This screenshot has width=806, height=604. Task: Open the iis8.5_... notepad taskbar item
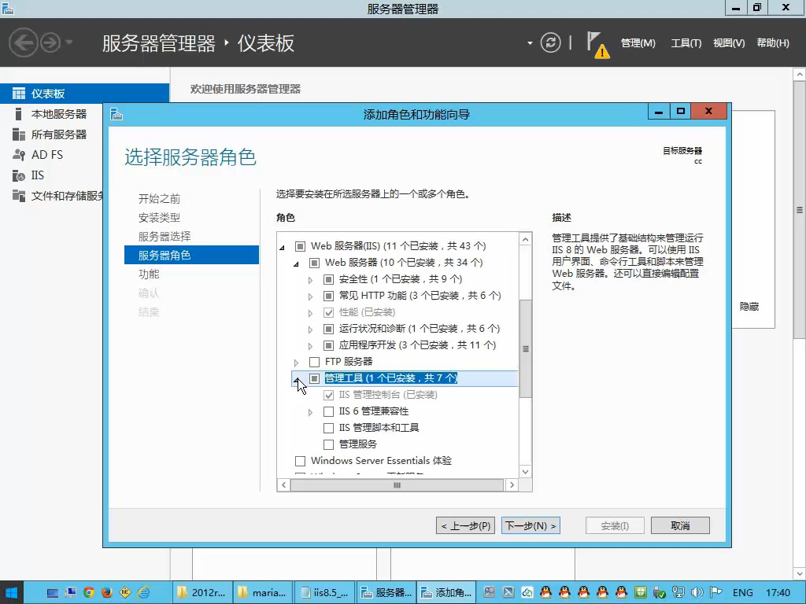point(324,593)
